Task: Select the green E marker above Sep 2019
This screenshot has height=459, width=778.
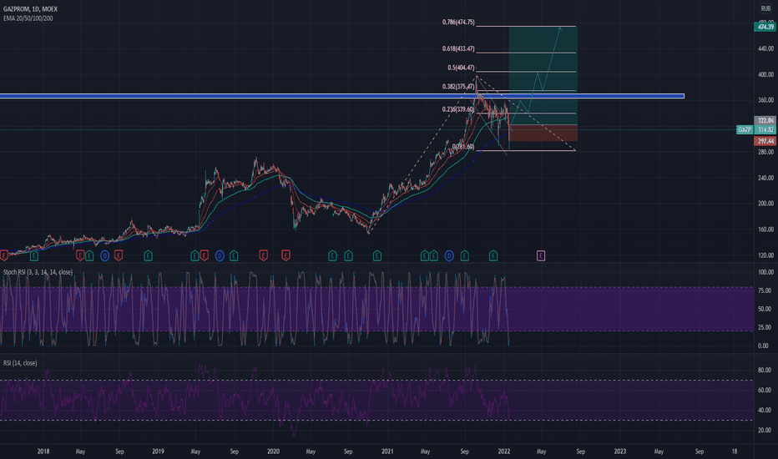Action: [234, 255]
